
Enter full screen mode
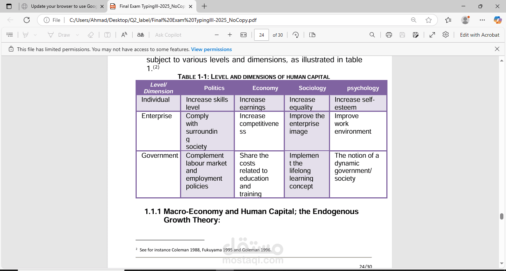[x=432, y=35]
